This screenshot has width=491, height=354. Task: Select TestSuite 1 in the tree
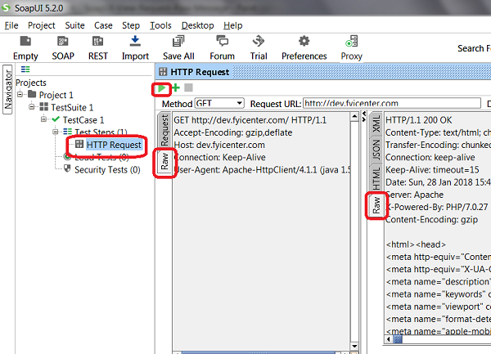tap(72, 107)
